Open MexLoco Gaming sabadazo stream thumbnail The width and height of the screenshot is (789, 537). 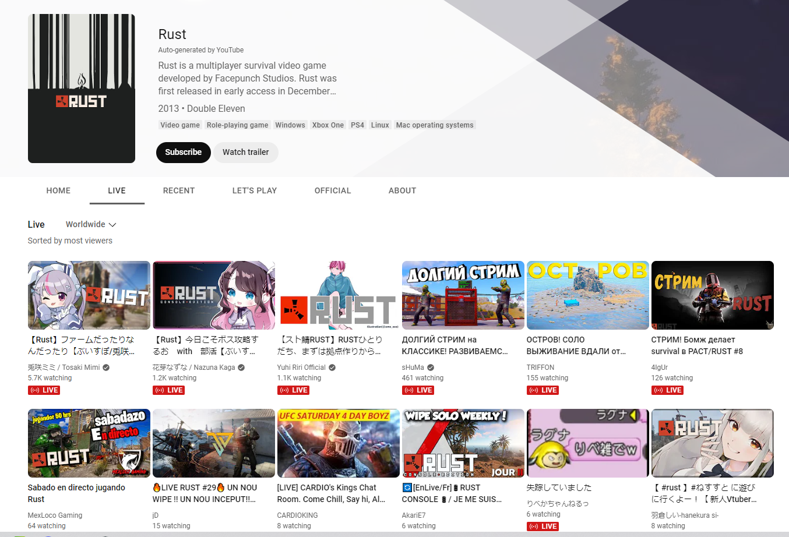coord(89,443)
